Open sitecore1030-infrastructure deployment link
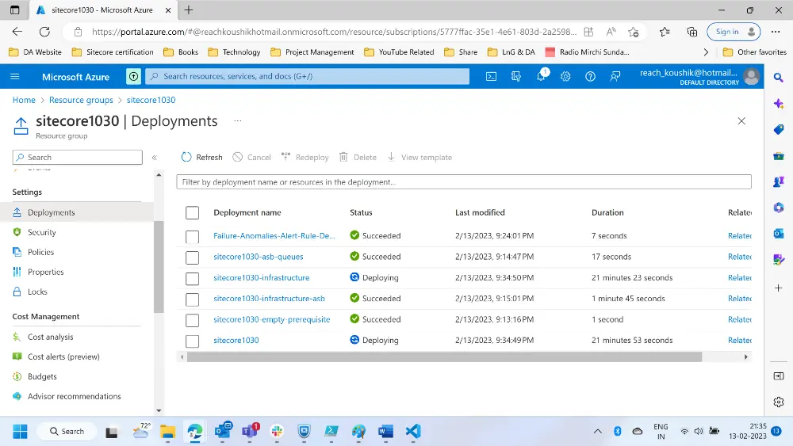793x446 pixels. click(x=262, y=277)
